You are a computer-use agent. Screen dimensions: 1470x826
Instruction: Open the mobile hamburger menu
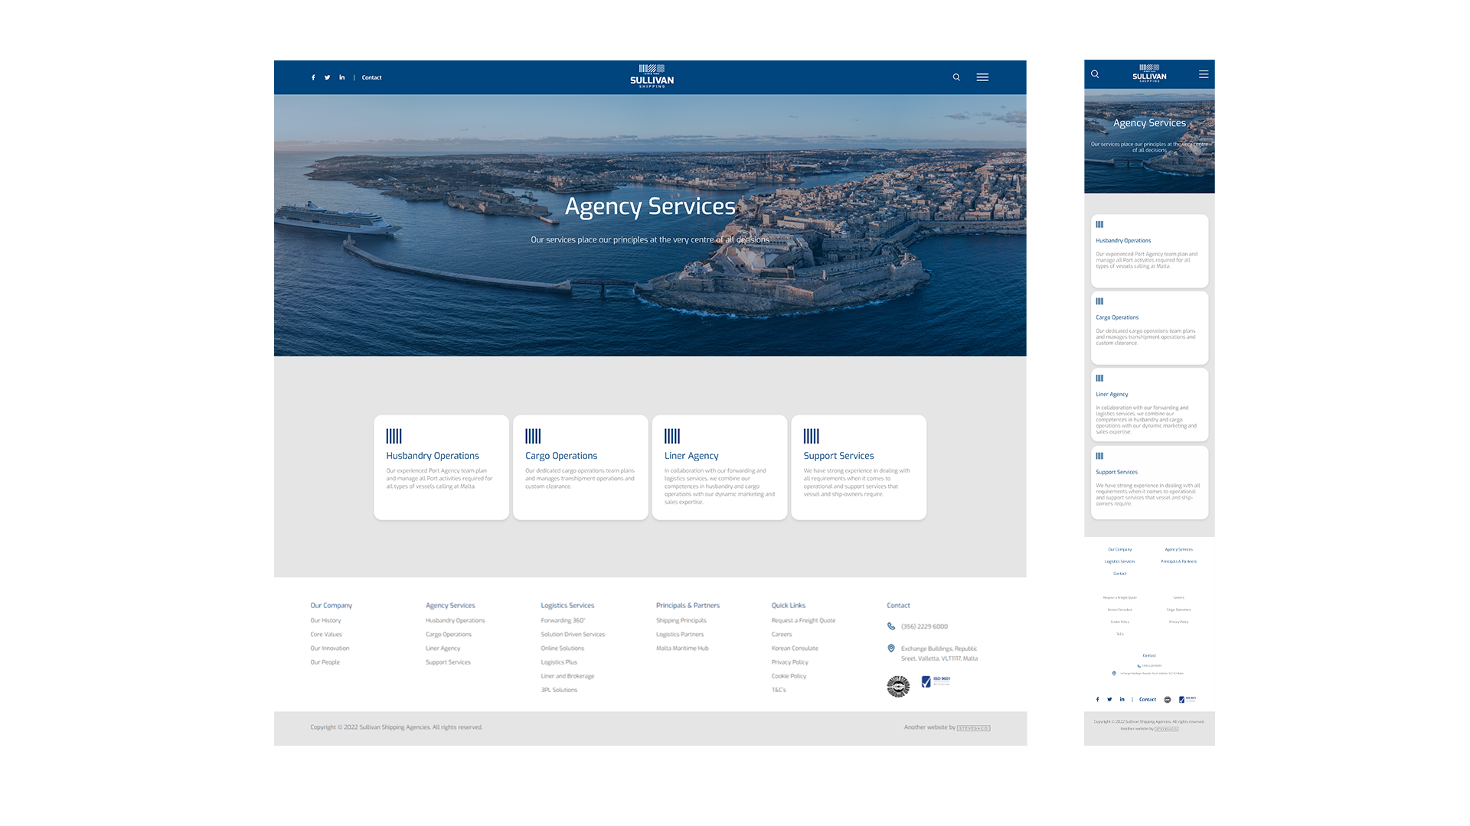pos(1204,74)
